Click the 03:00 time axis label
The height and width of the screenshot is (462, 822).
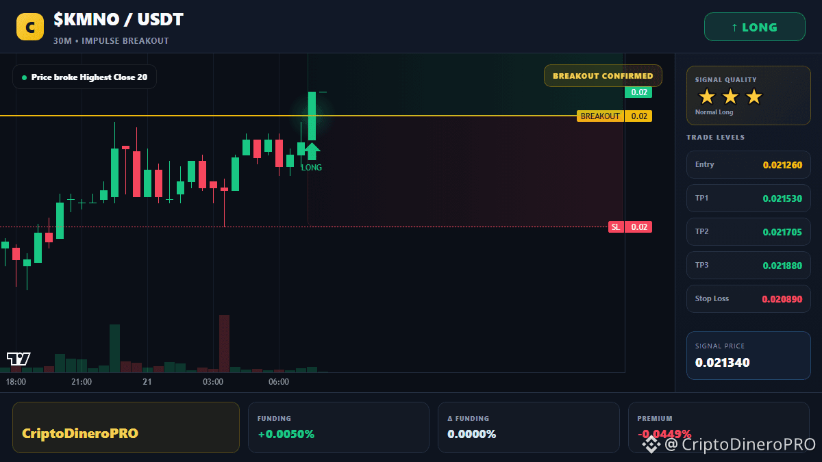pos(213,382)
